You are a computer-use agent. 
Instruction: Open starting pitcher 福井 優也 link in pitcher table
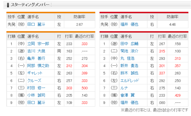coord(129,24)
